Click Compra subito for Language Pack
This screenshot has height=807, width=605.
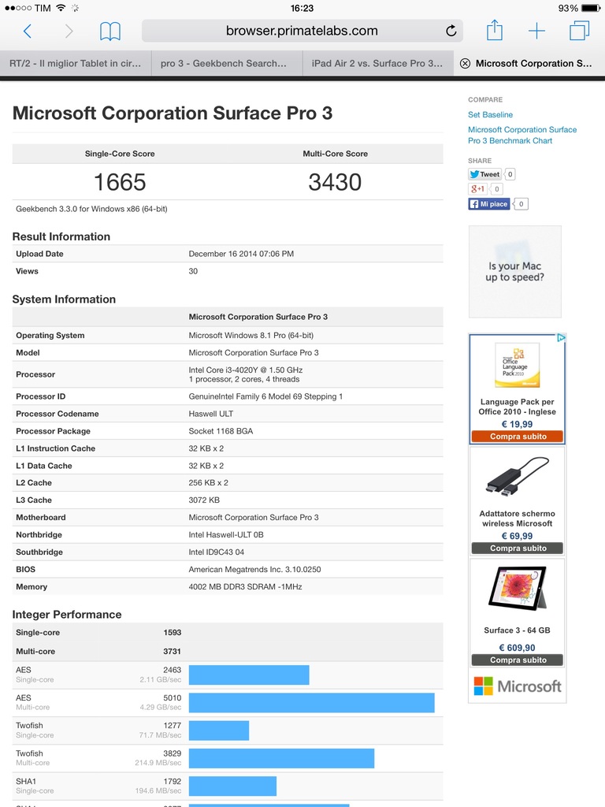[x=517, y=437]
